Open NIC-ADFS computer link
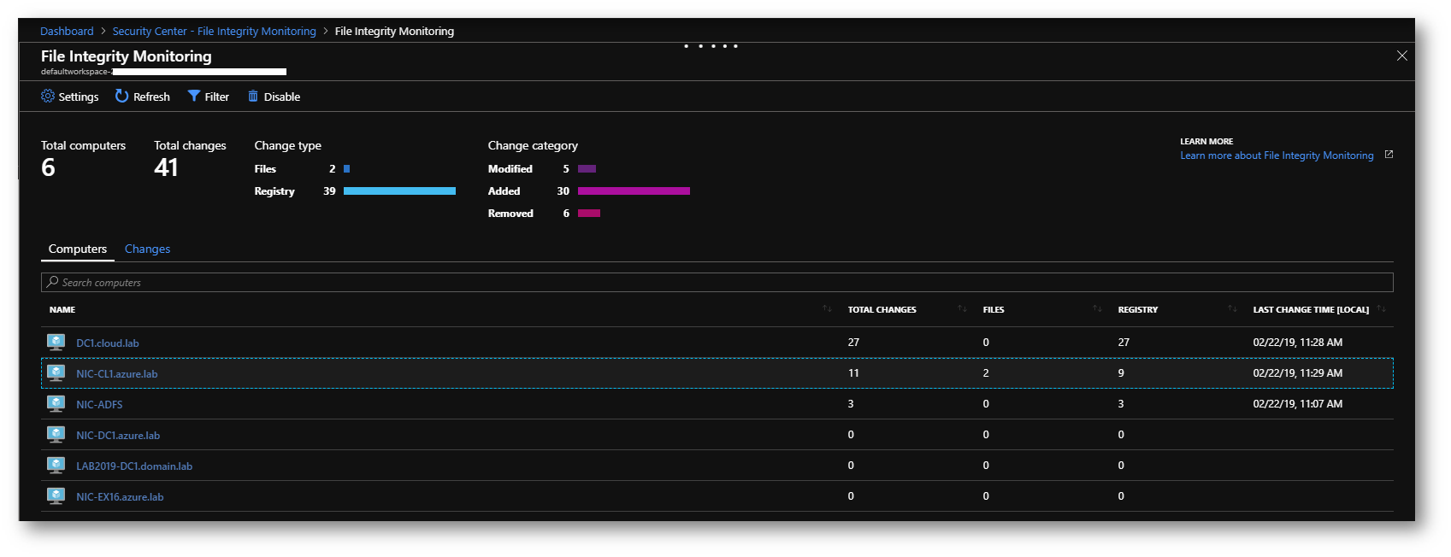Image resolution: width=1451 pixels, height=557 pixels. 99,405
